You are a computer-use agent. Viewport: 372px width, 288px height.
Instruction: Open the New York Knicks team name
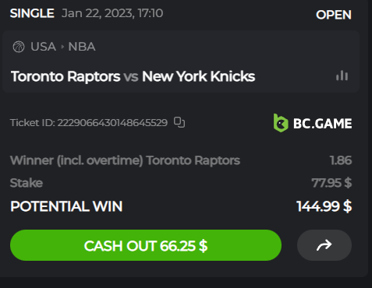pos(198,76)
